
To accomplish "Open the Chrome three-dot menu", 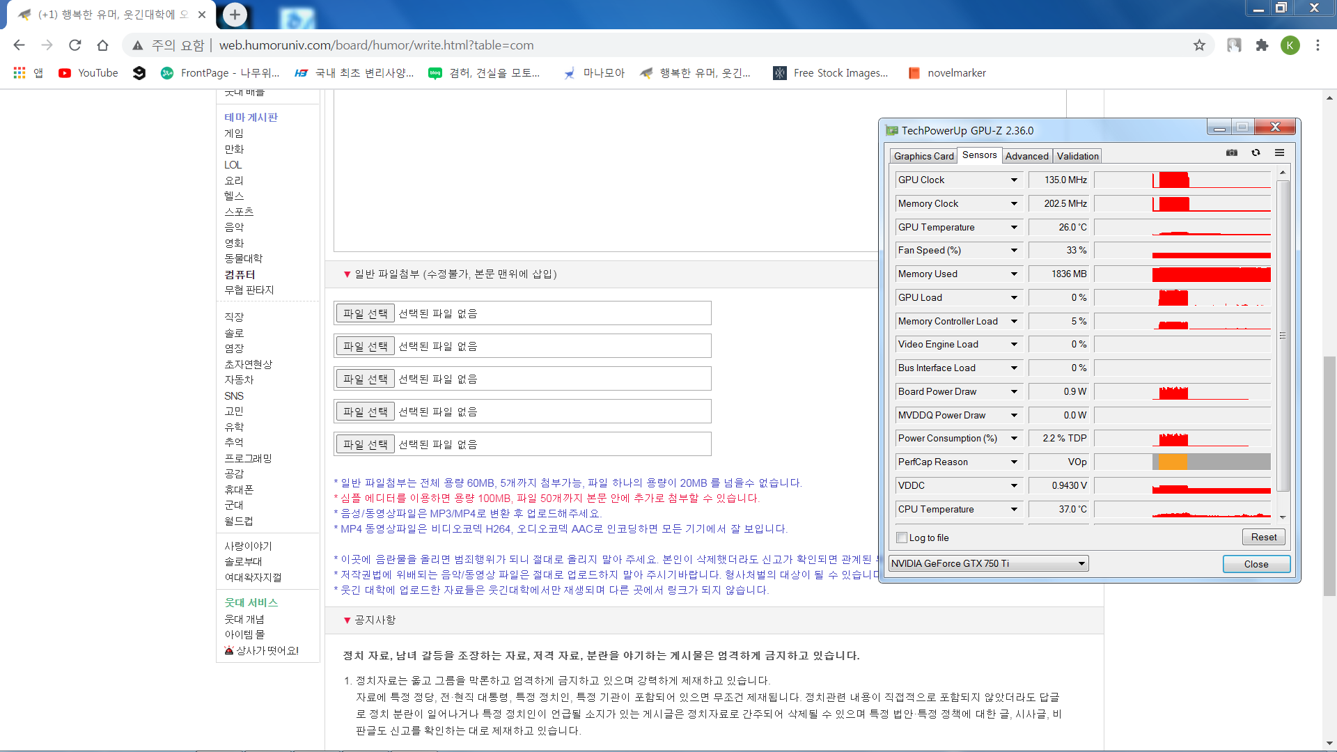I will coord(1318,45).
